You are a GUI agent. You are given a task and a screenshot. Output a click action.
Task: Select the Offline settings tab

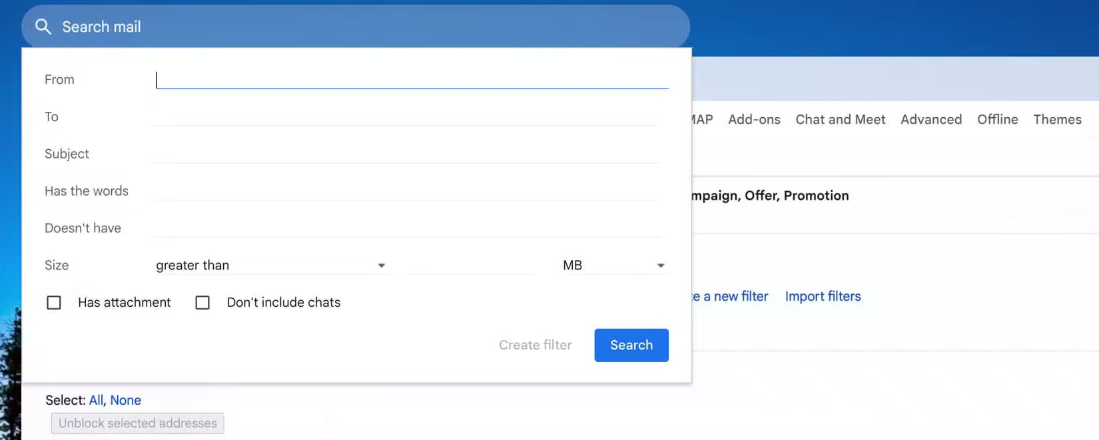[x=997, y=119]
